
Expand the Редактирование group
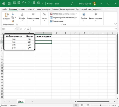[x=96, y=17]
